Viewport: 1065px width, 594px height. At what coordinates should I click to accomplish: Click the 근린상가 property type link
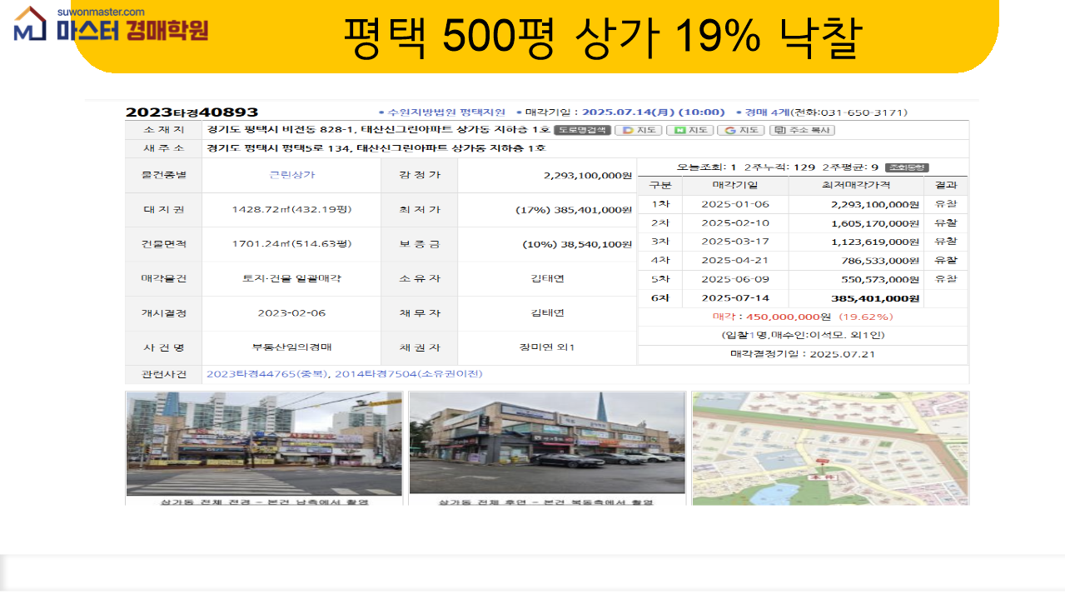(291, 175)
